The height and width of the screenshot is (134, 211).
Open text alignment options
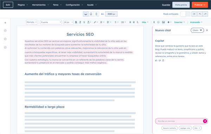102,22
